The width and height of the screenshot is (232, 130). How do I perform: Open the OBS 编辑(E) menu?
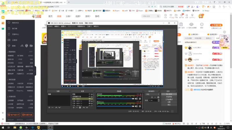tap(57, 26)
